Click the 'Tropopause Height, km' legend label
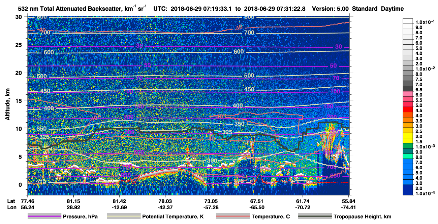This screenshot has width=438, height=224. pyautogui.click(x=362, y=217)
